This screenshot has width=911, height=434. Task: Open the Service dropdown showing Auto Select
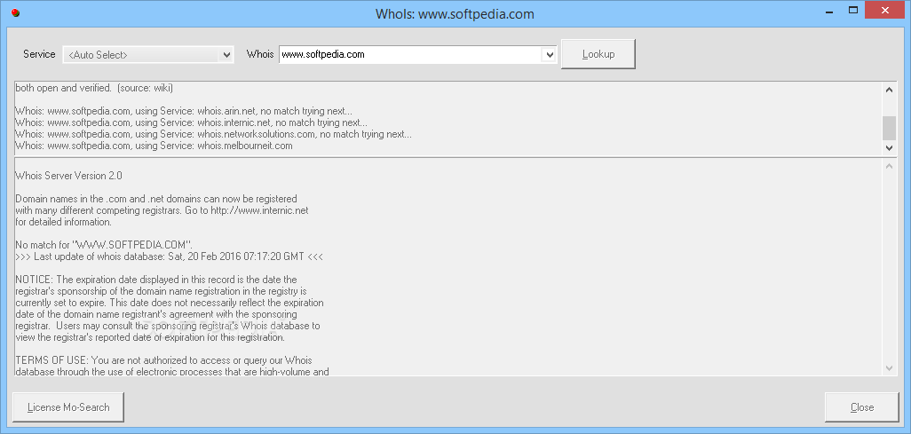click(x=147, y=55)
